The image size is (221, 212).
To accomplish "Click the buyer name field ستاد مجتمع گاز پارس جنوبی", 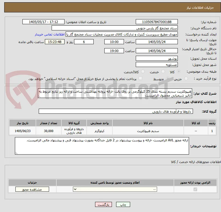I will [x=115, y=28].
